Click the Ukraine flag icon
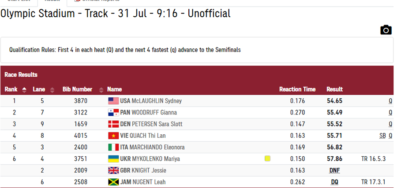This screenshot has height=188, width=397. tap(113, 159)
